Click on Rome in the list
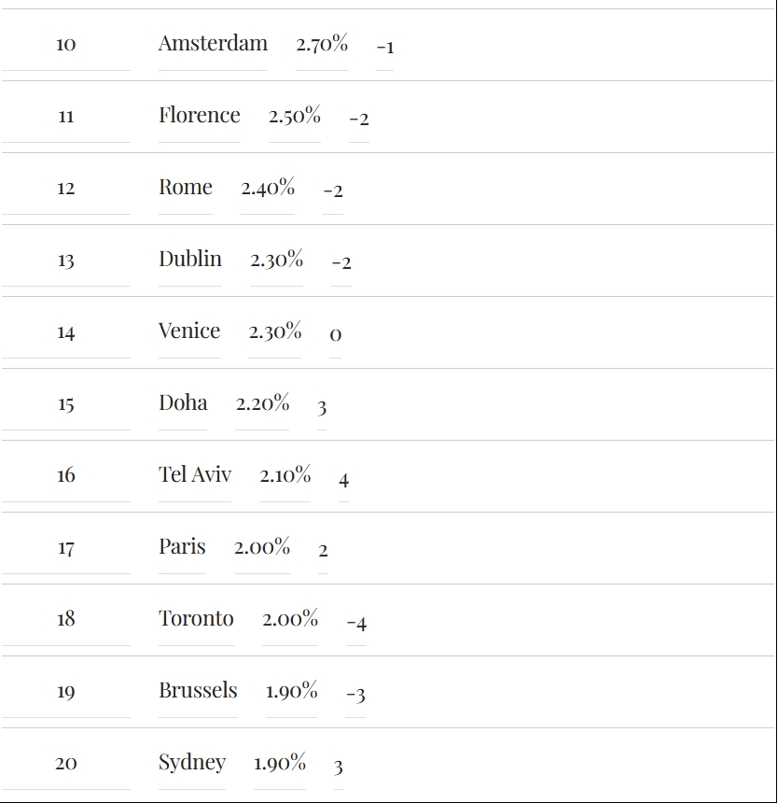 (x=185, y=187)
